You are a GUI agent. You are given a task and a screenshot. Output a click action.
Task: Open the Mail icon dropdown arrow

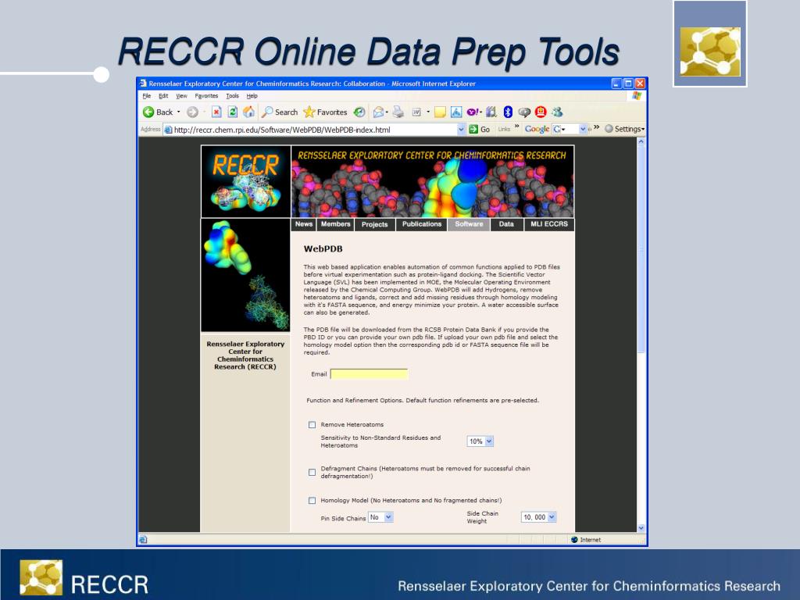387,112
